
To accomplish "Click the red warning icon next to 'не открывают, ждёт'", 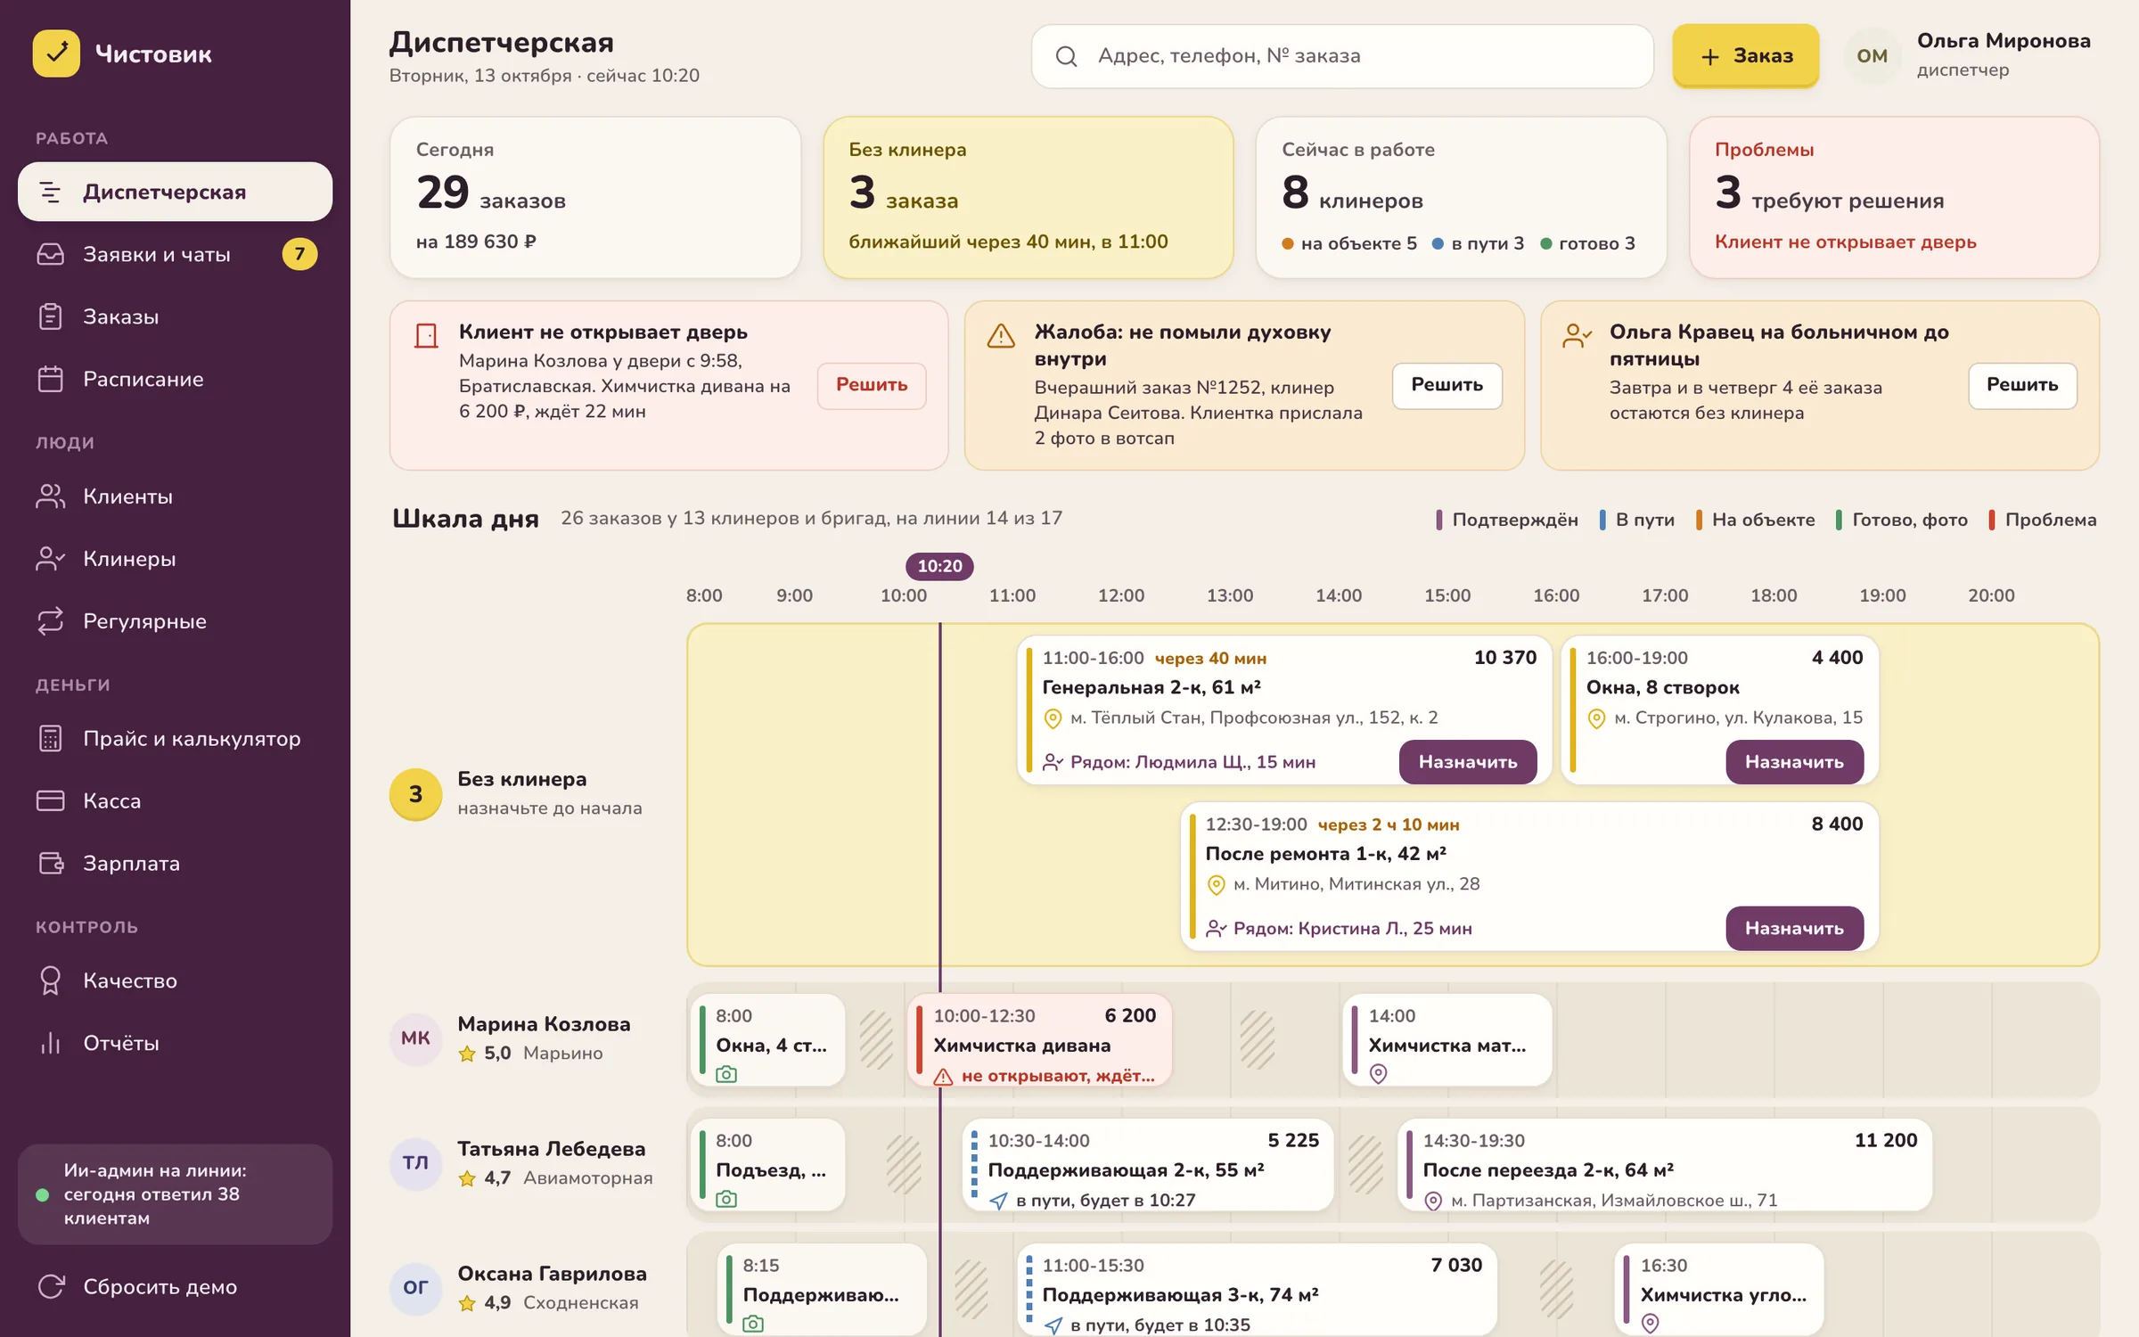I will pos(943,1077).
